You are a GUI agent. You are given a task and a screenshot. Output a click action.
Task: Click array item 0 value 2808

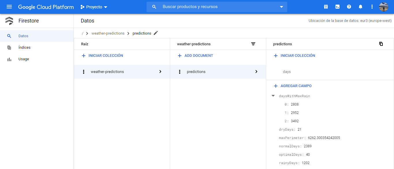[295, 104]
